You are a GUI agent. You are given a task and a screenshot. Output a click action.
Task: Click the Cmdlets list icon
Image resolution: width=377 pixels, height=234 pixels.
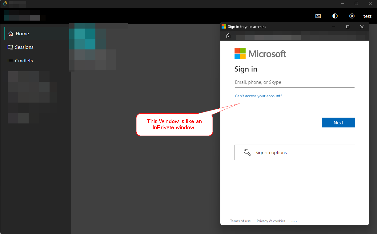(10, 60)
